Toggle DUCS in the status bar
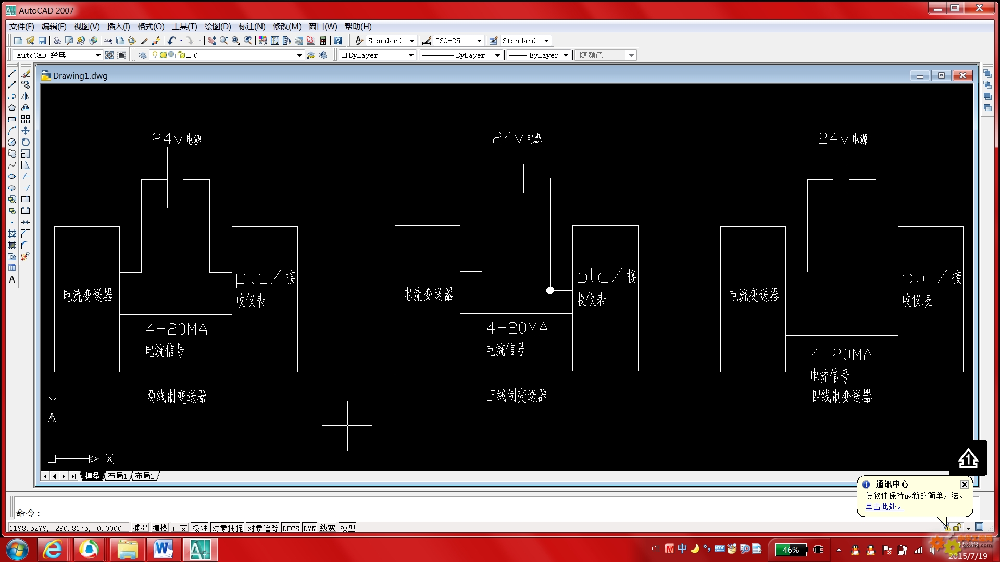 coord(291,528)
